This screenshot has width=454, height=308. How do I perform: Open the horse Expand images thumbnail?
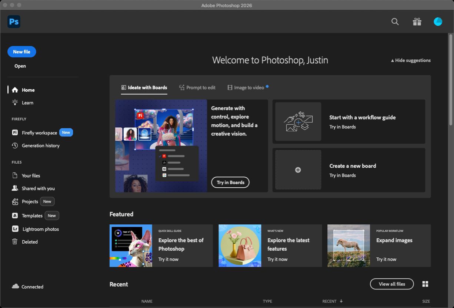[x=348, y=245]
